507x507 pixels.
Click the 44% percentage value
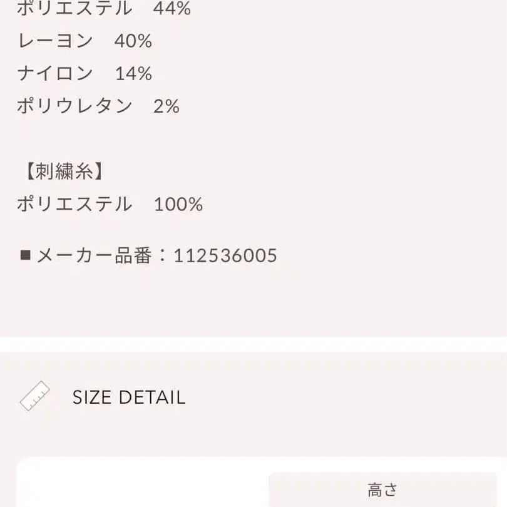click(x=172, y=9)
